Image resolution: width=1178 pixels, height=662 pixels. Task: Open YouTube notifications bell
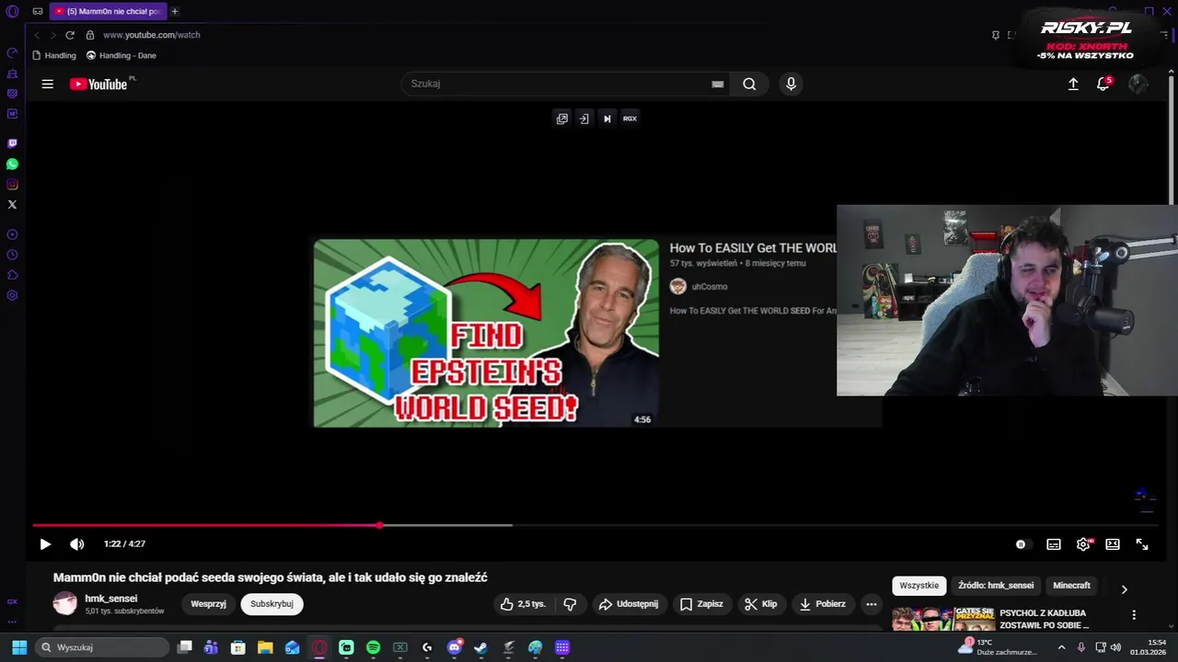1103,84
